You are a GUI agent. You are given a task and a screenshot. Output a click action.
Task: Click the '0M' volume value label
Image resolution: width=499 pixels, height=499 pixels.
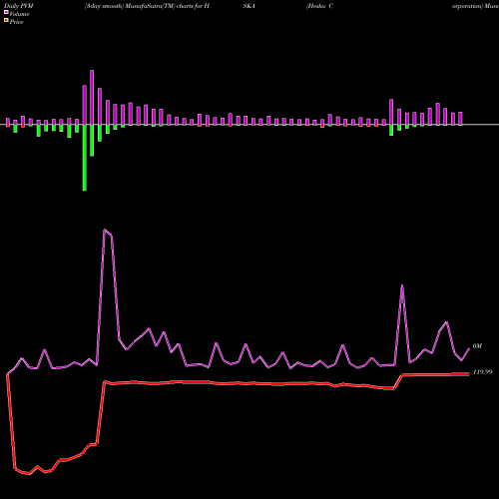[477, 346]
